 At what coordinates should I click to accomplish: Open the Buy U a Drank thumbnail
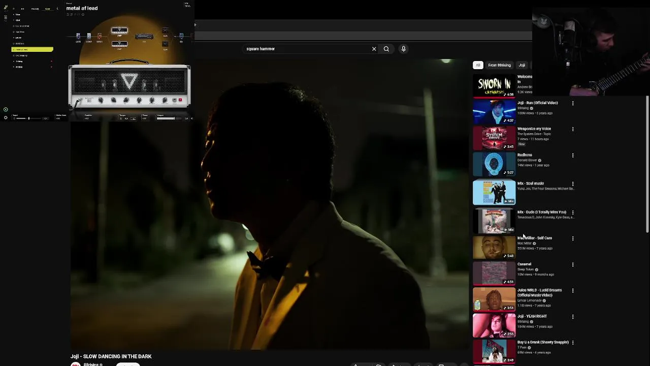tap(494, 351)
